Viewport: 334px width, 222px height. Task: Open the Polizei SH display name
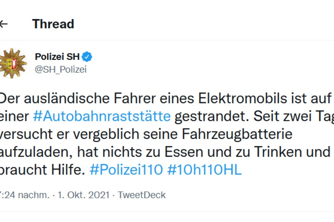coord(57,57)
